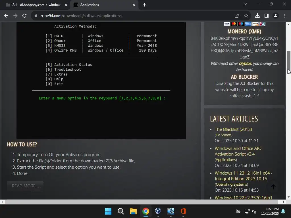Click the cryptos link in sidebar

[x=245, y=63]
